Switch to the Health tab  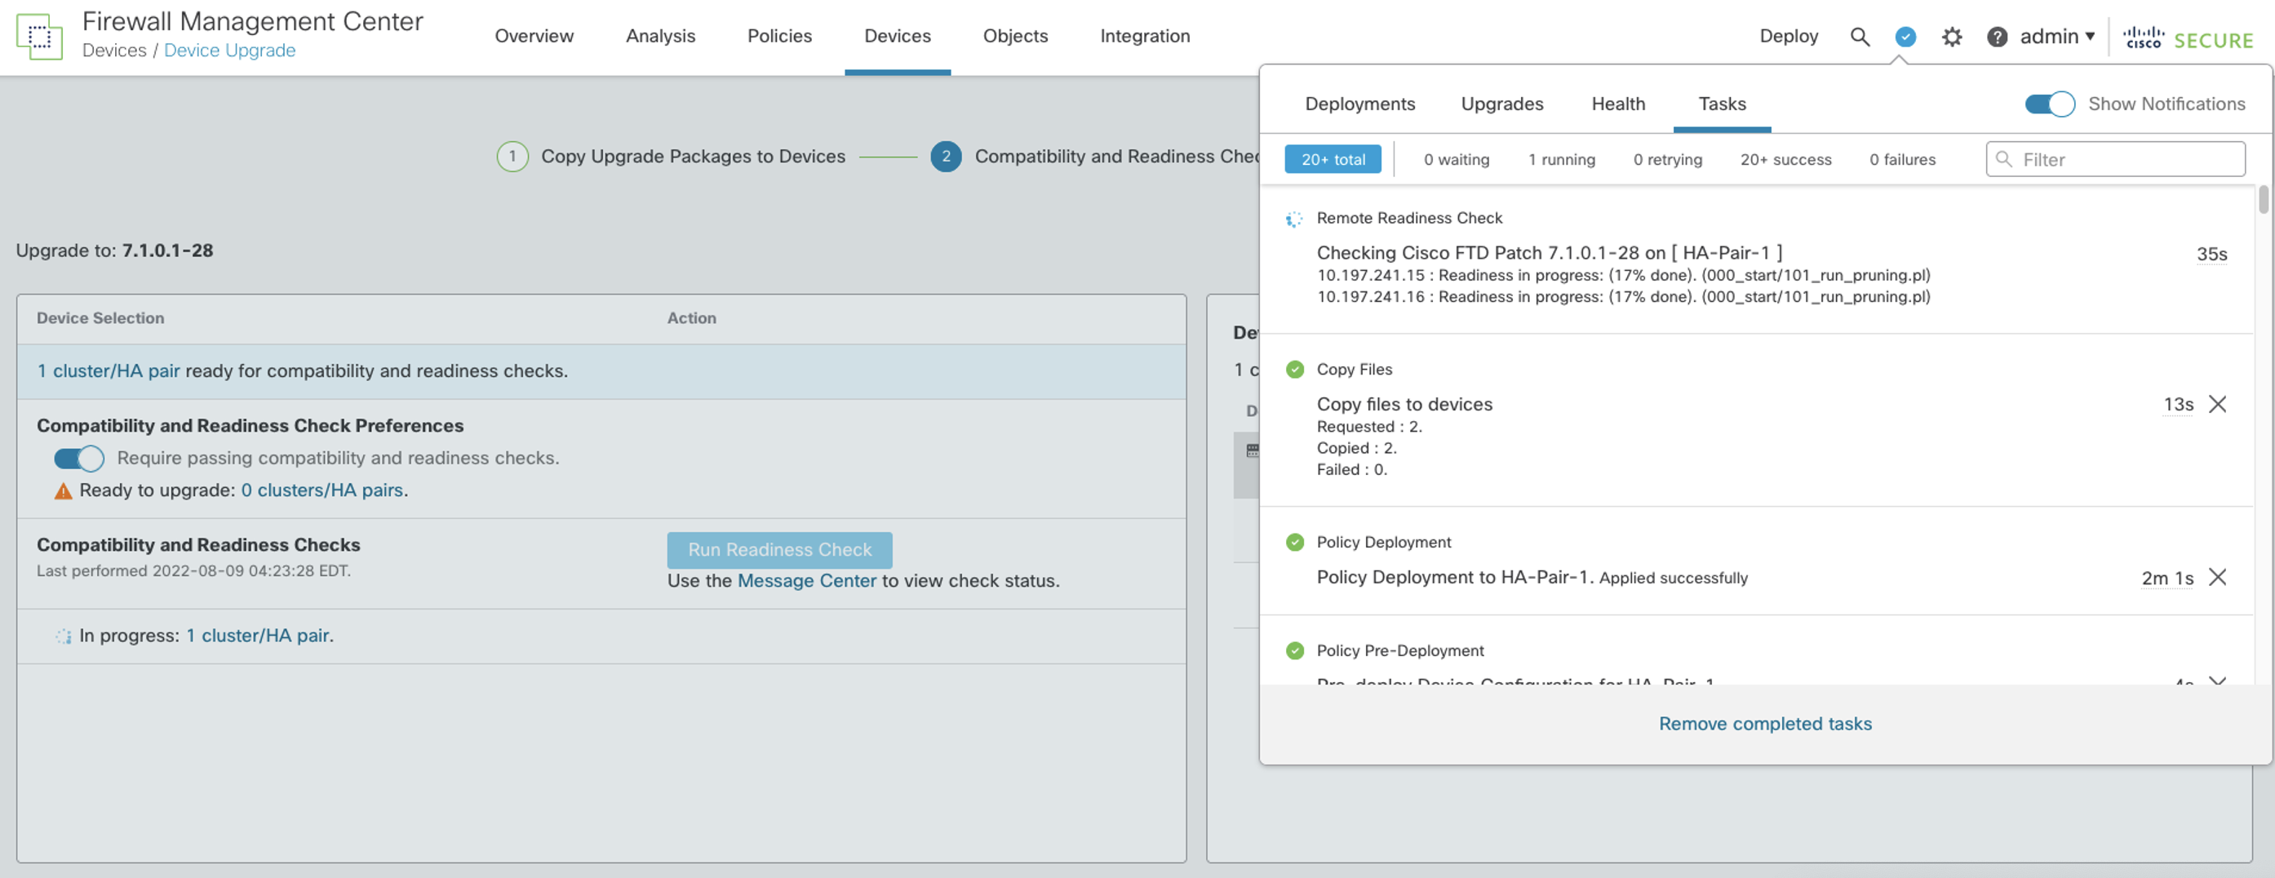(x=1618, y=104)
